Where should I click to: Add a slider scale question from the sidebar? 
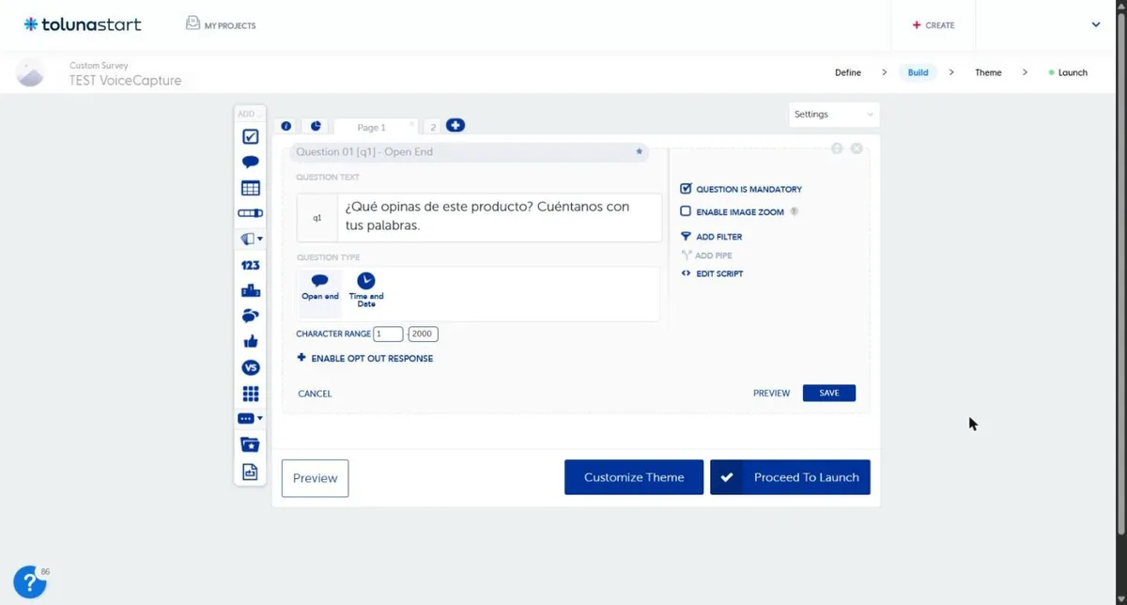click(x=251, y=213)
